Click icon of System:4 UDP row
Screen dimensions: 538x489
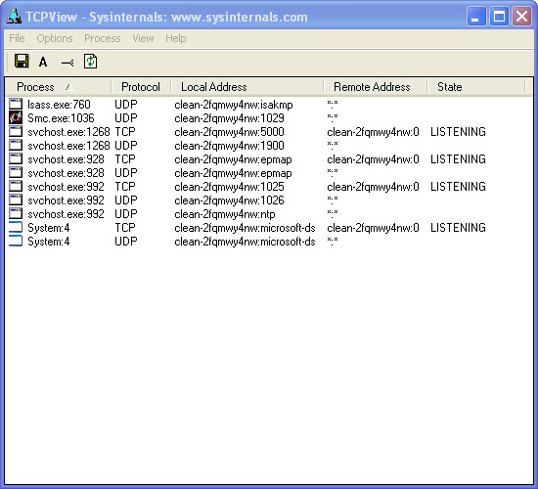tap(16, 242)
